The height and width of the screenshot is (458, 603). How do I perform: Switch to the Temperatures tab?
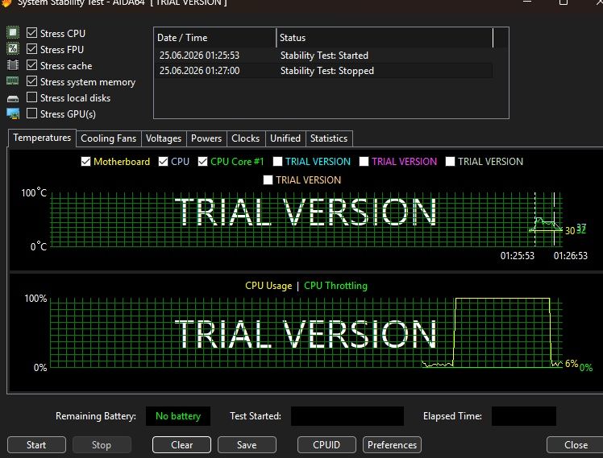click(x=42, y=138)
